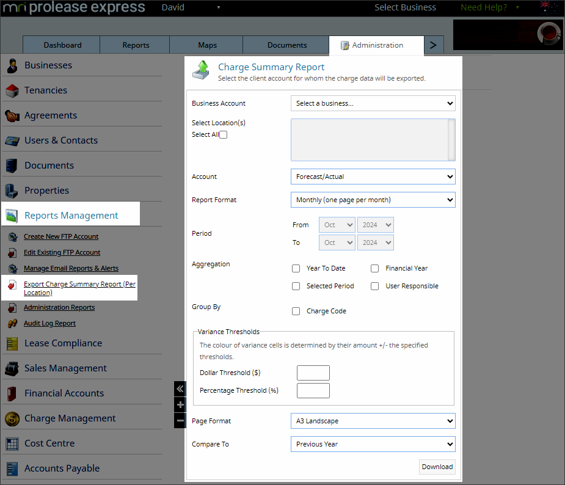Click the Administration Reports icon
Viewport: 565px width, 485px height.
[x=13, y=308]
